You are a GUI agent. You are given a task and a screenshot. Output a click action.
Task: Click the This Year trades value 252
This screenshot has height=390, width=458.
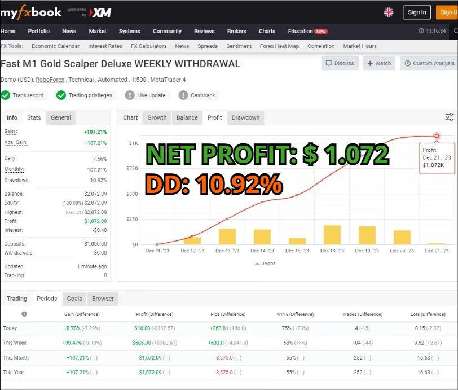point(358,372)
